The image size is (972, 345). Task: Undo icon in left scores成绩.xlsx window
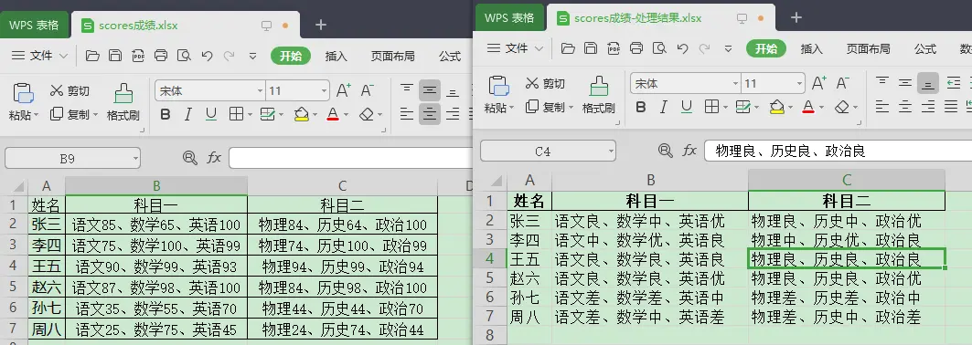(x=207, y=57)
